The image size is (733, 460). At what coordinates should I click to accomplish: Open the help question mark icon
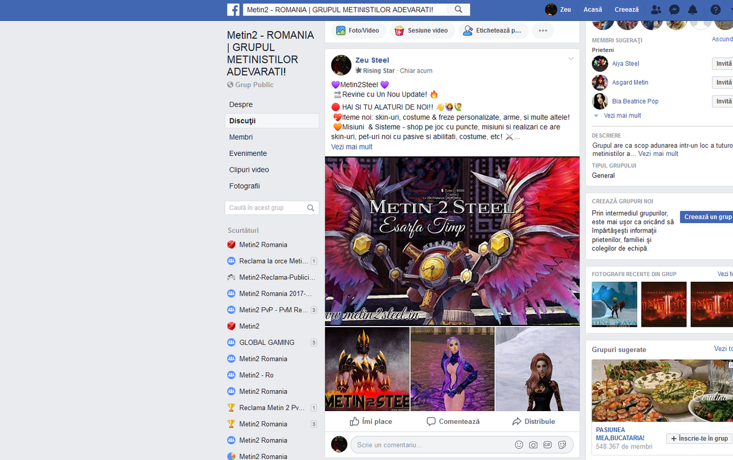pyautogui.click(x=715, y=10)
